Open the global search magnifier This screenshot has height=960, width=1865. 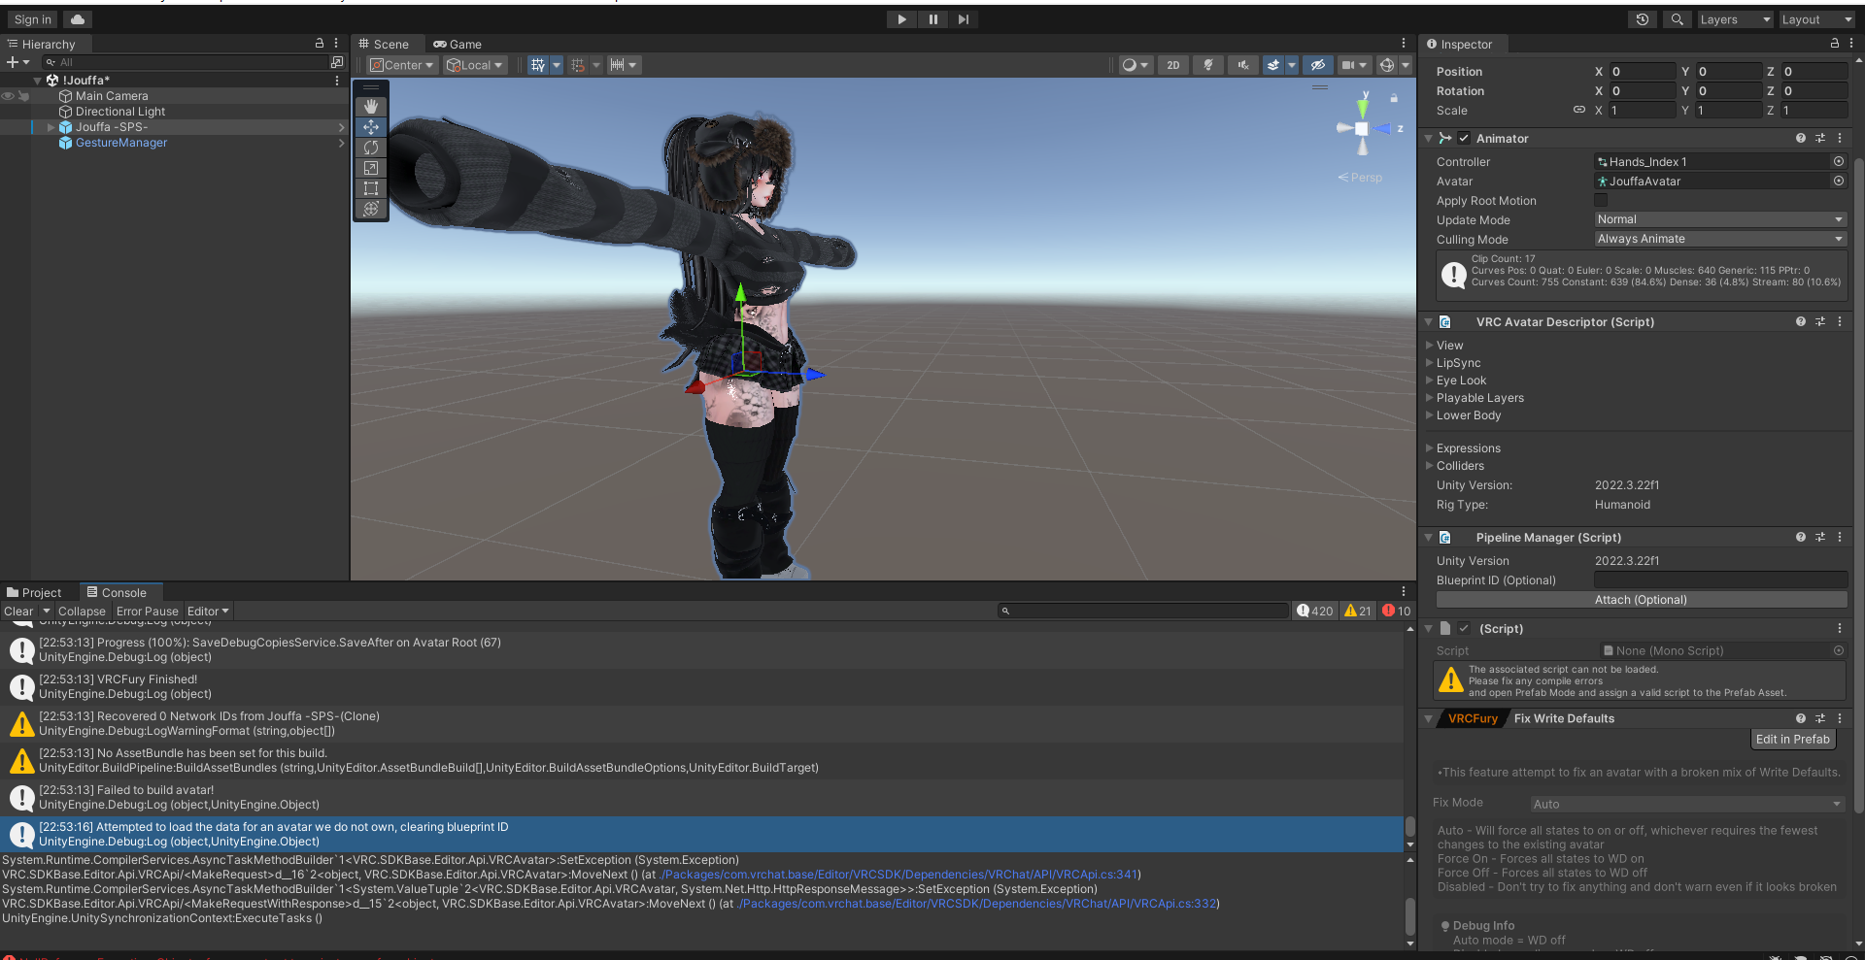(1677, 19)
